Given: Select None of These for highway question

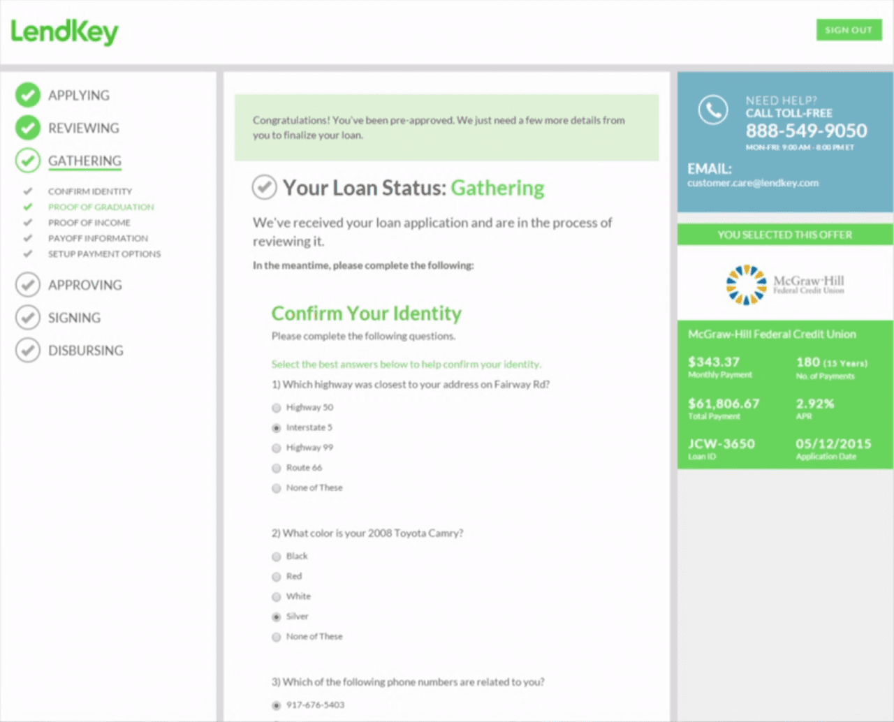Looking at the screenshot, I should point(277,489).
